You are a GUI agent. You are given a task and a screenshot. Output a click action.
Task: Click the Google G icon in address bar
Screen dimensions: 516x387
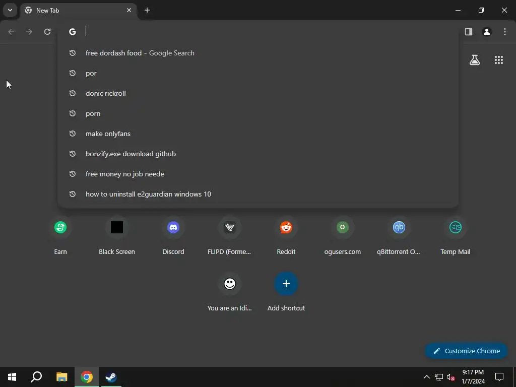[73, 32]
